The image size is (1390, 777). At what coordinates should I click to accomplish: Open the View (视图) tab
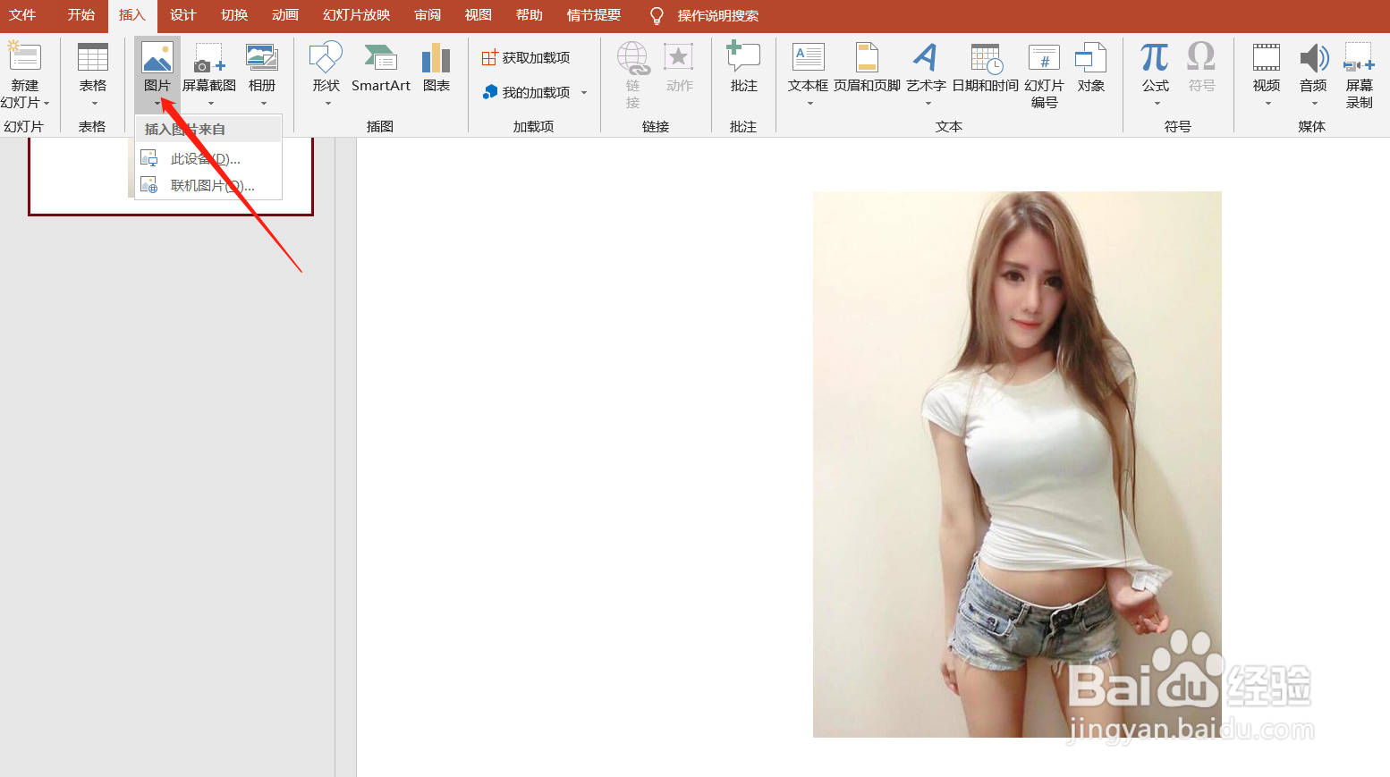[478, 15]
